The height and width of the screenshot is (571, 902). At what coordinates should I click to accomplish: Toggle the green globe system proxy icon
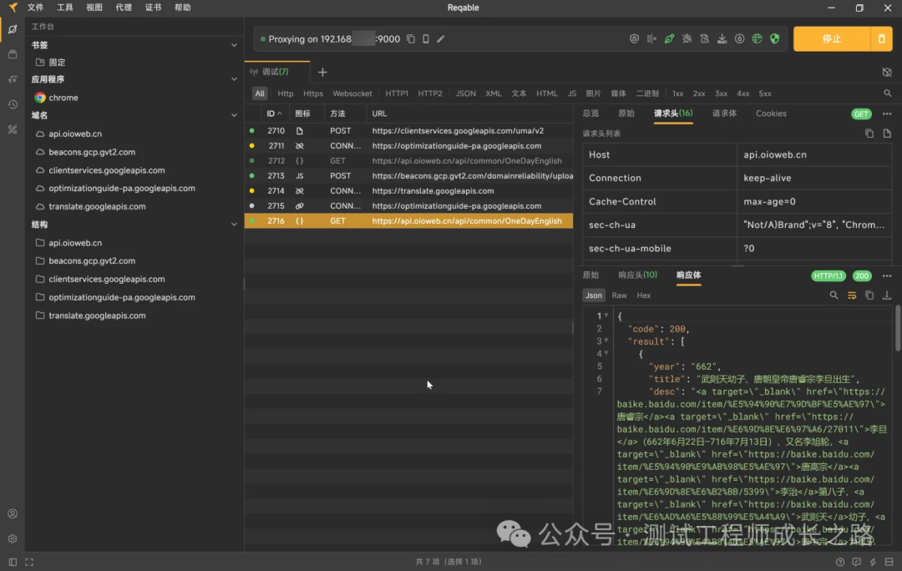click(x=757, y=39)
